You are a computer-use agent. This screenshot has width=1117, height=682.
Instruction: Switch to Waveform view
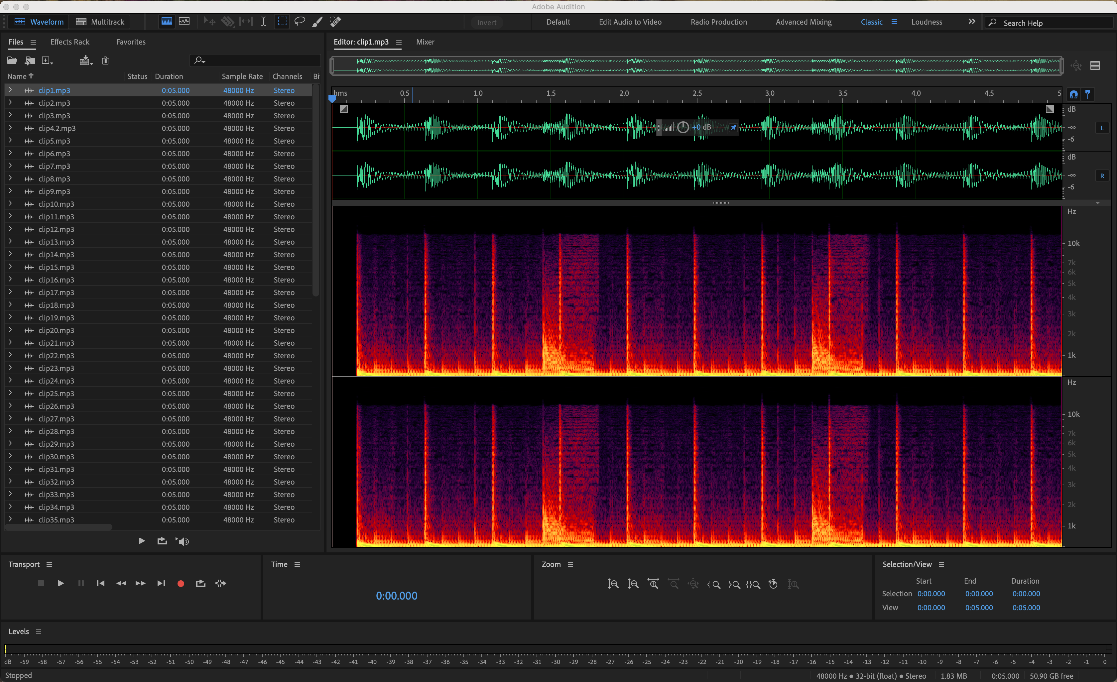click(x=39, y=22)
